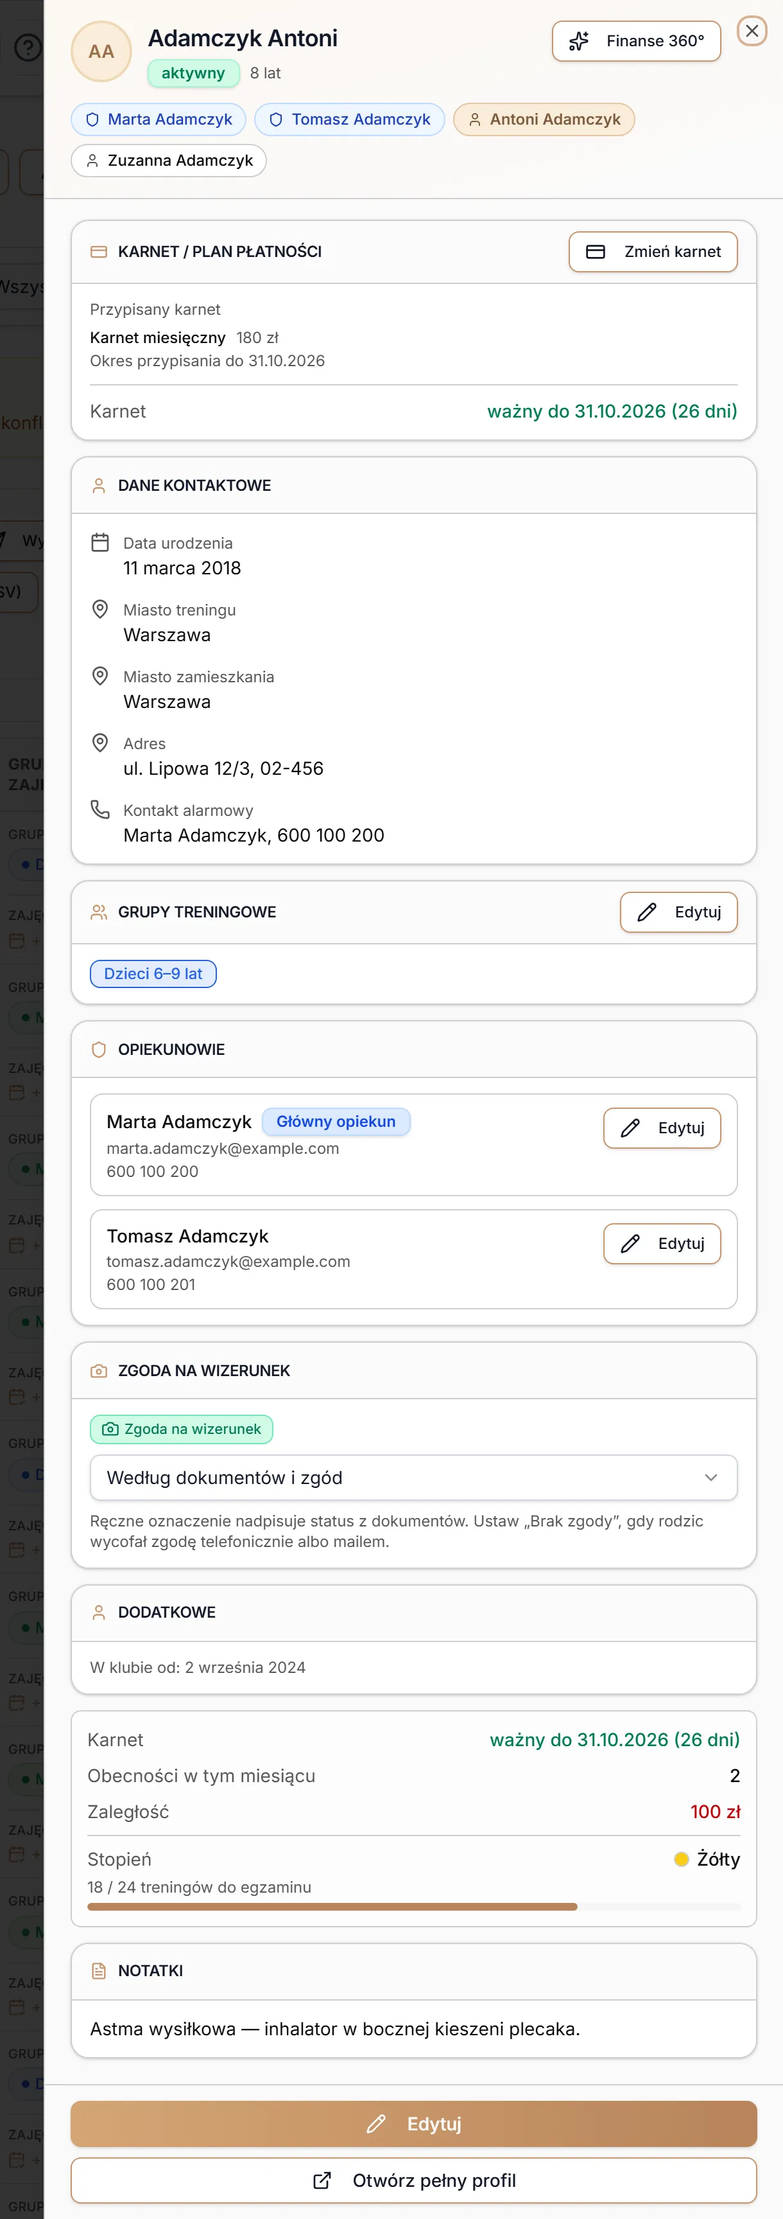Click the Zaległość amount 100 zł

715,1812
